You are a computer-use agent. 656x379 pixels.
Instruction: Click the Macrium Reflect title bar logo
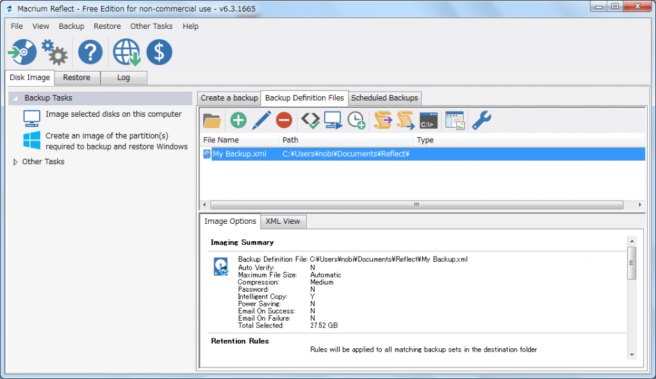9,8
